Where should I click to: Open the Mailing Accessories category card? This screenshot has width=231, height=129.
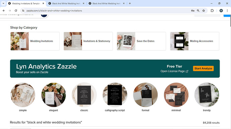(195, 41)
